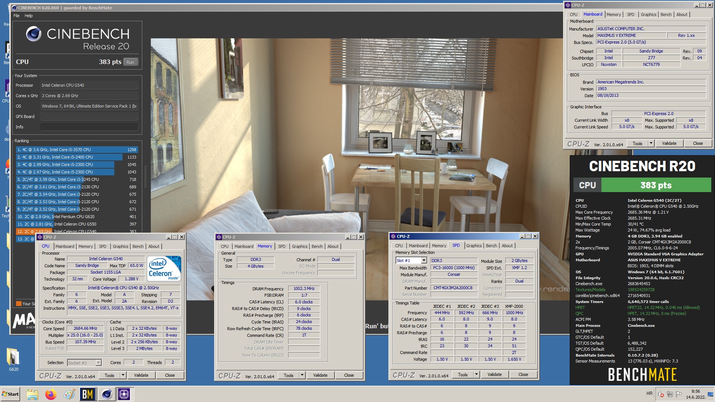
Task: Click orange Your System legend swatch
Action: coord(19,304)
